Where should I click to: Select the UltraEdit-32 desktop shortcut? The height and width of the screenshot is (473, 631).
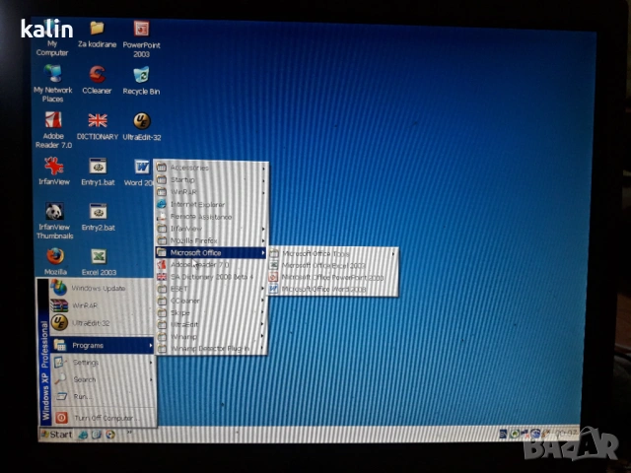142,127
